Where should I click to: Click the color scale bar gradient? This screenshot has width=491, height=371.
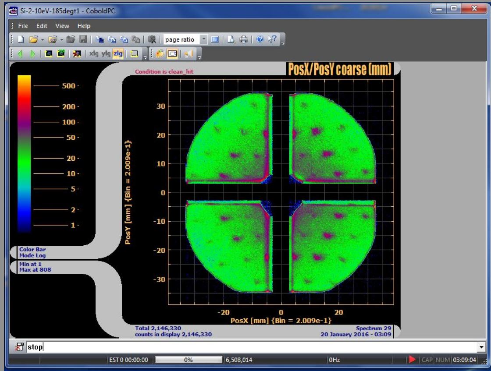(24, 153)
